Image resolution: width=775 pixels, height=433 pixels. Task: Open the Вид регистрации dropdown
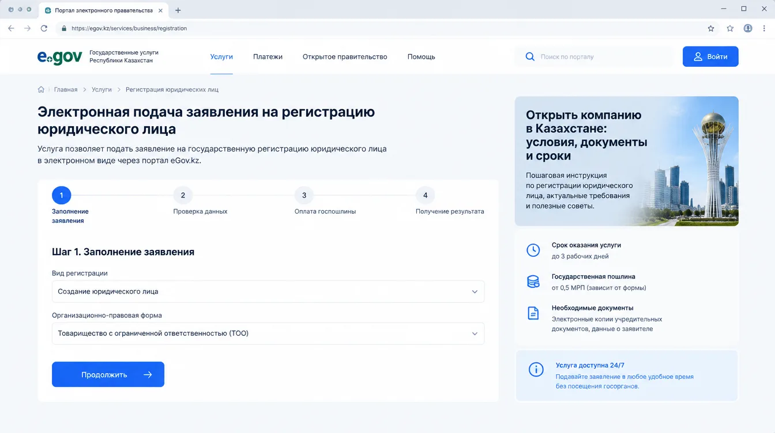point(268,291)
